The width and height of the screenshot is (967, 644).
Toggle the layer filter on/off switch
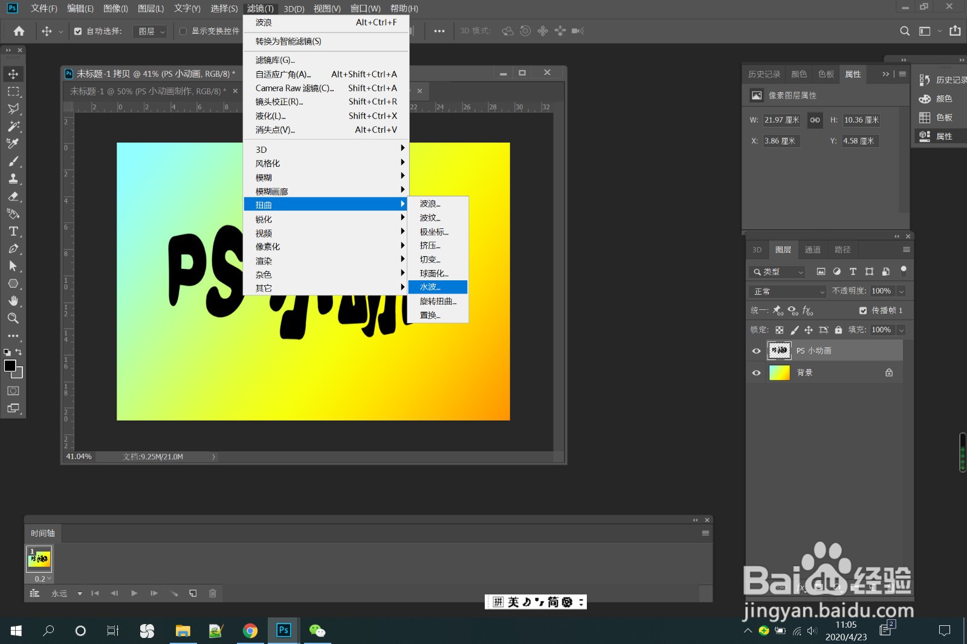[904, 271]
